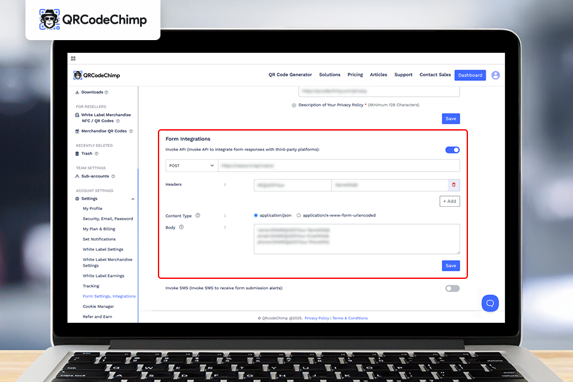Delete the header row with the trash icon
Screen dimensions: 573x382
[x=454, y=185]
